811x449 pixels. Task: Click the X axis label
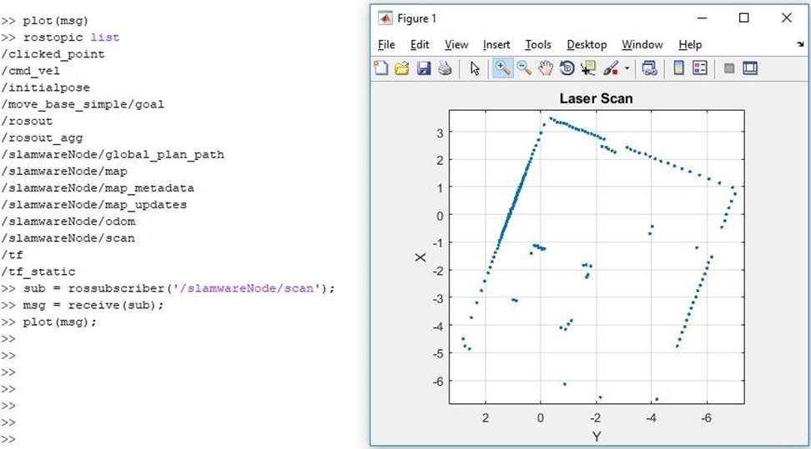point(421,257)
